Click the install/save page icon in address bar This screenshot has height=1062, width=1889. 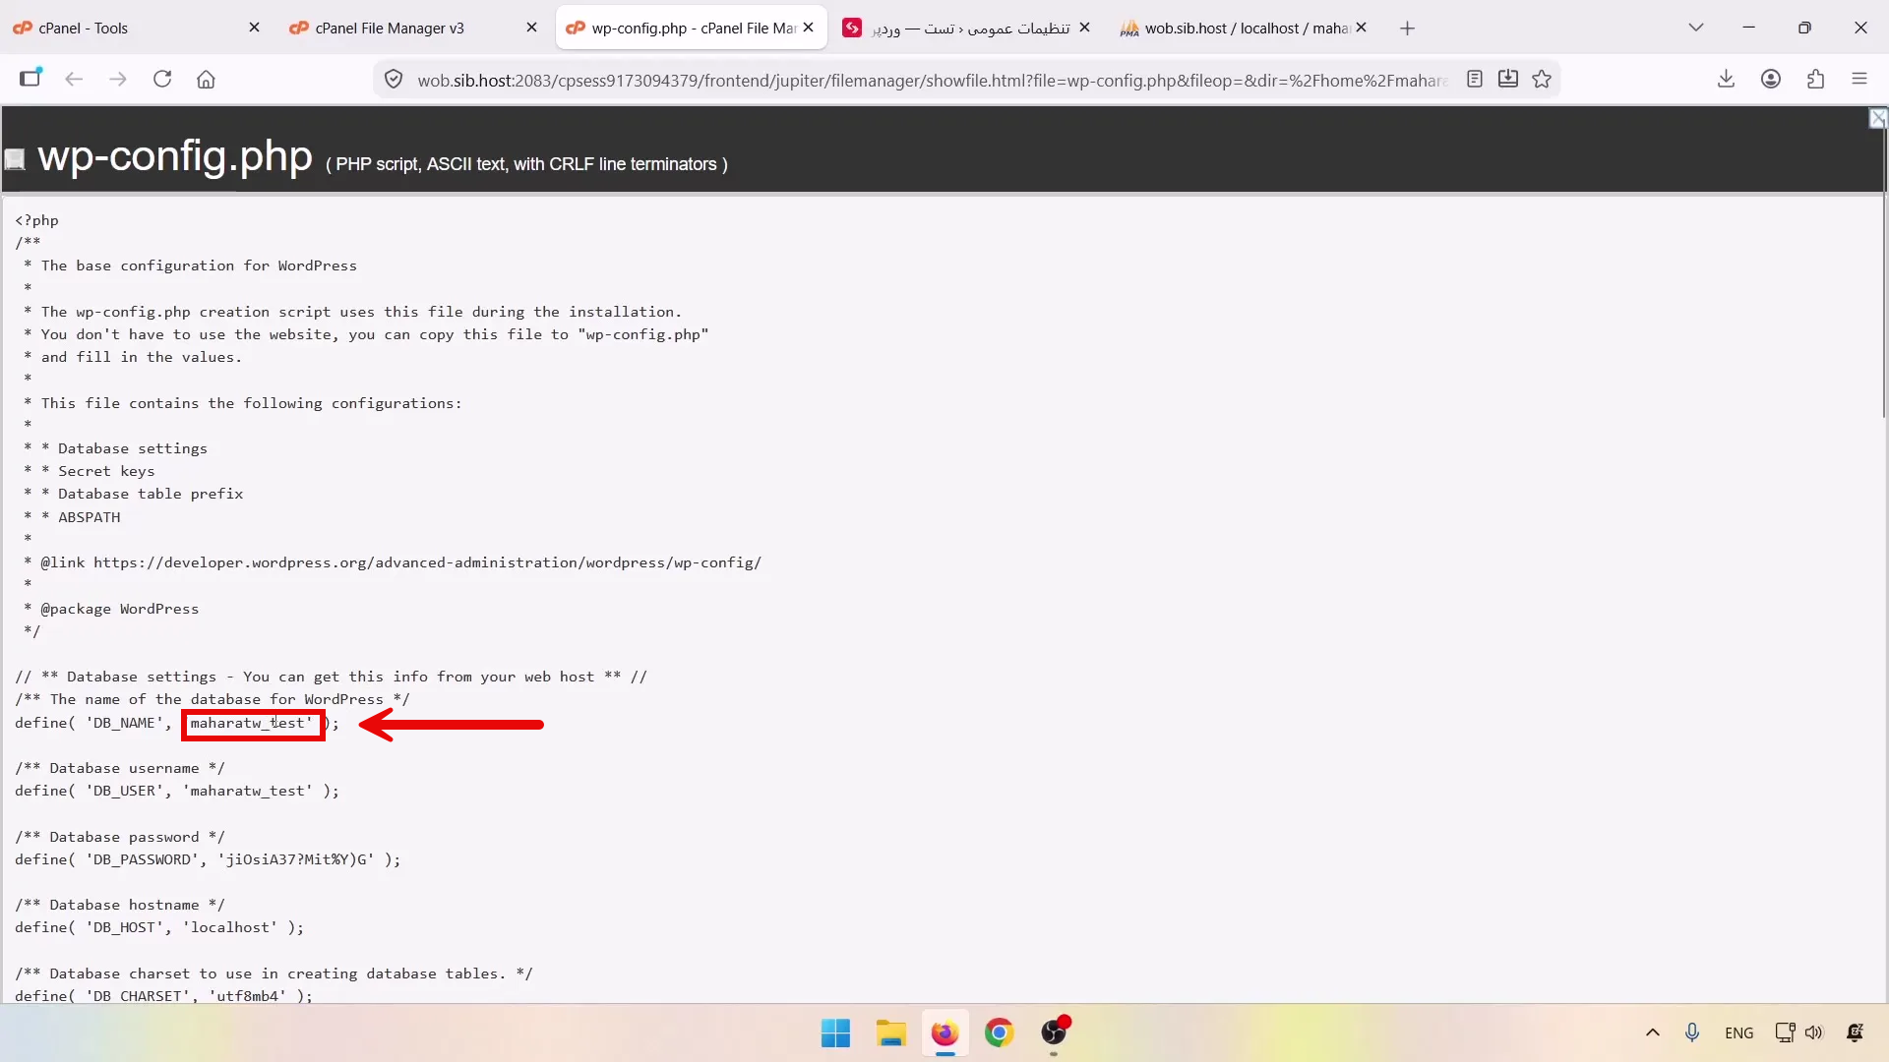tap(1508, 80)
